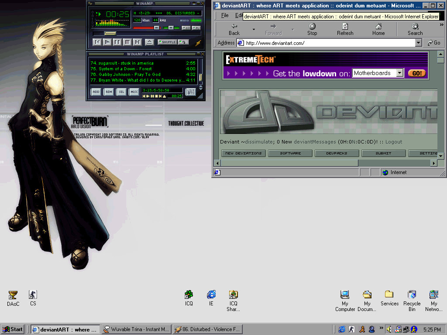This screenshot has height=335, width=447.
Task: Open playlist MISC menu
Action: coord(134,92)
